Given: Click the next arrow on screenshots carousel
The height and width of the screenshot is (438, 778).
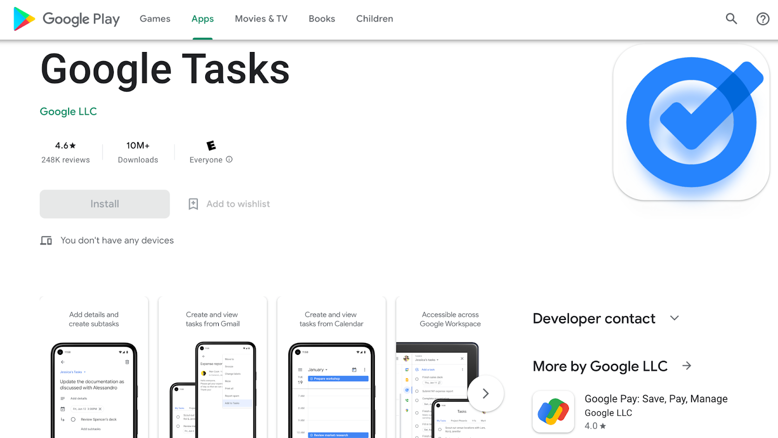Looking at the screenshot, I should coord(485,393).
